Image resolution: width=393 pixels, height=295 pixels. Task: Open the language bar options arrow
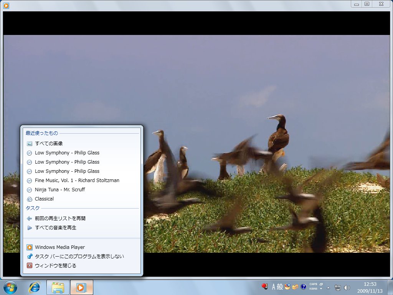click(x=321, y=289)
